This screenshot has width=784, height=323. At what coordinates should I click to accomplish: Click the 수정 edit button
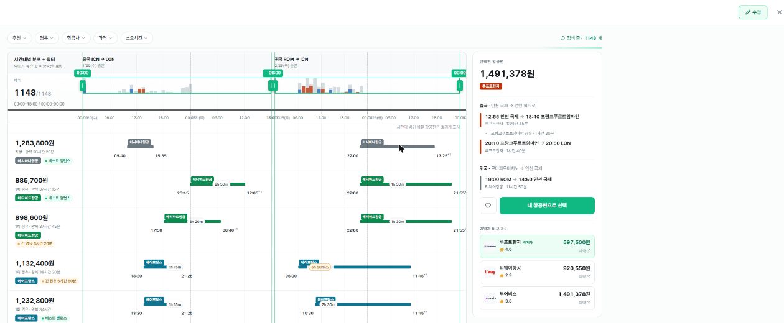[x=752, y=12]
